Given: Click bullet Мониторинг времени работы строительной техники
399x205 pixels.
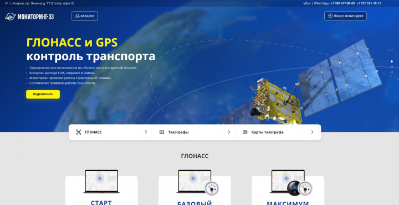Looking at the screenshot, I should pyautogui.click(x=70, y=78).
